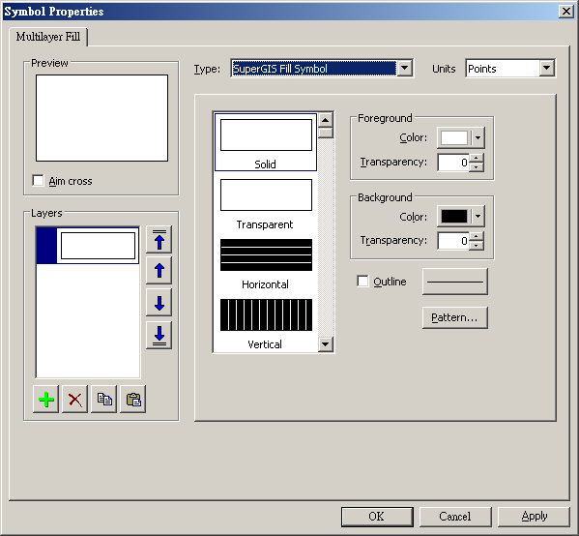Viewport: 579px width, 536px height.
Task: Pick the black Background color swatch
Action: [454, 217]
